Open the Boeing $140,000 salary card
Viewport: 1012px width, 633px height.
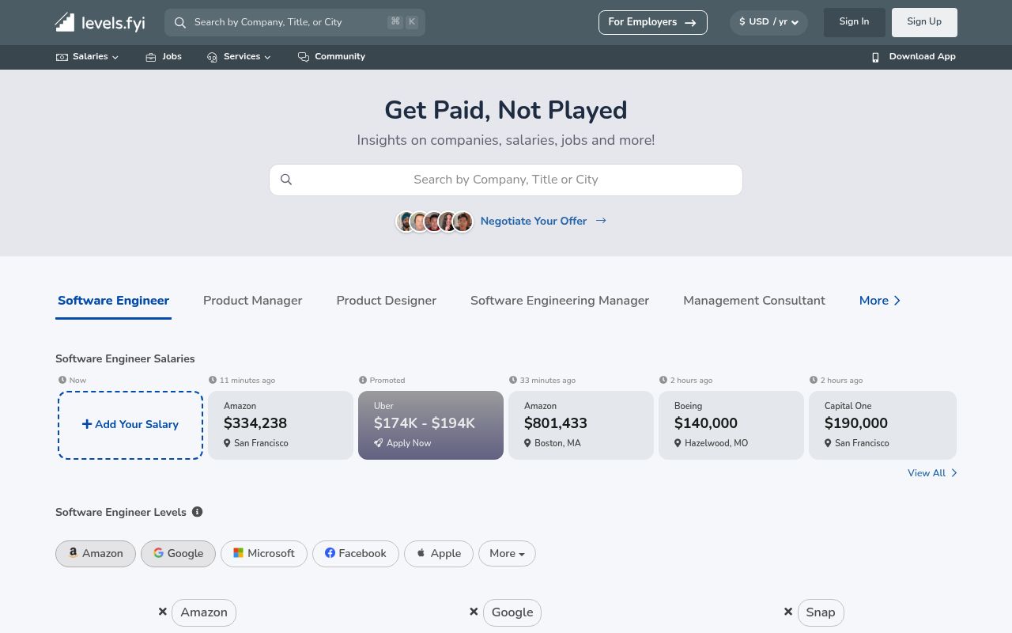coord(731,425)
